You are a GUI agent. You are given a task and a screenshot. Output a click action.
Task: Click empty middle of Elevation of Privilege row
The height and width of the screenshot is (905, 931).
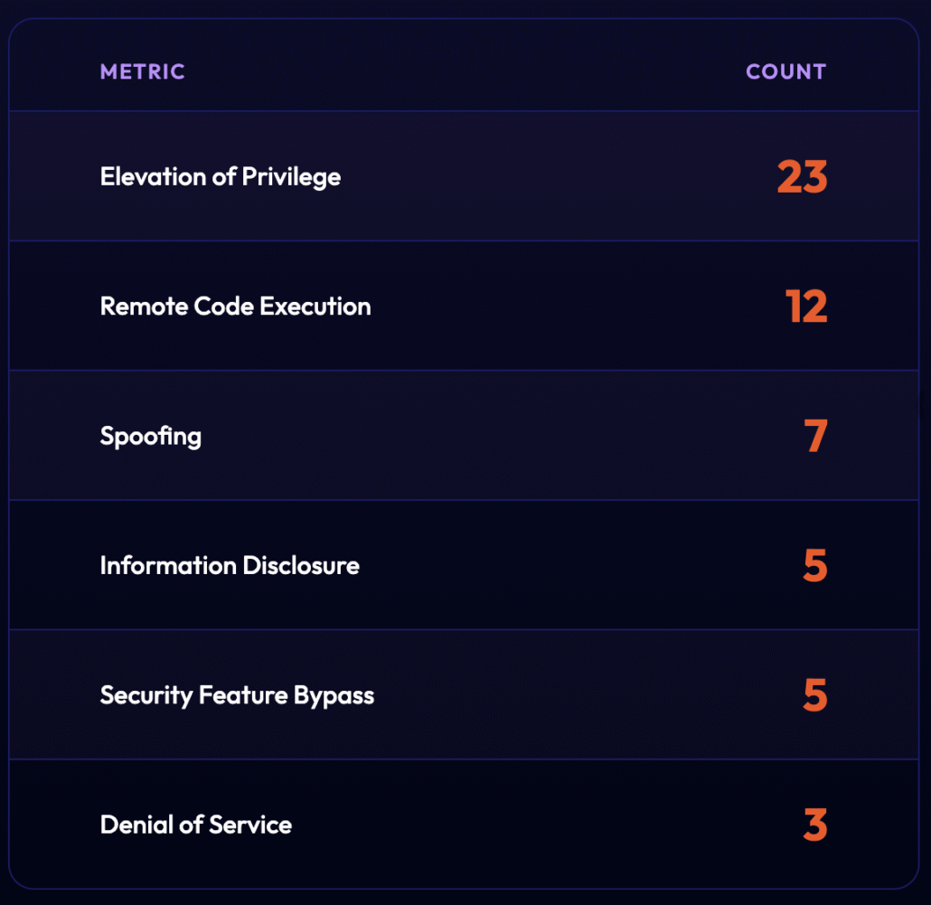(542, 176)
